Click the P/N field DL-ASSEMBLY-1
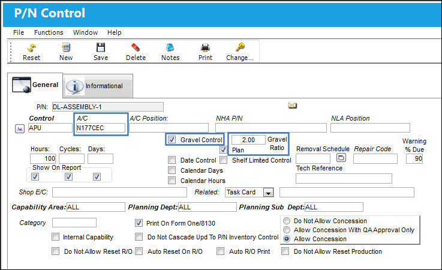 point(108,107)
